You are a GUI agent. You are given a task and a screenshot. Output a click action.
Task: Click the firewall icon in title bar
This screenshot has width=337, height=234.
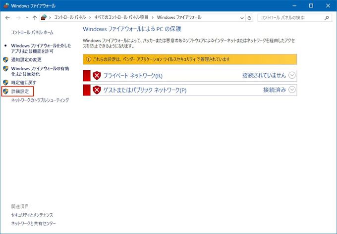pyautogui.click(x=6, y=5)
